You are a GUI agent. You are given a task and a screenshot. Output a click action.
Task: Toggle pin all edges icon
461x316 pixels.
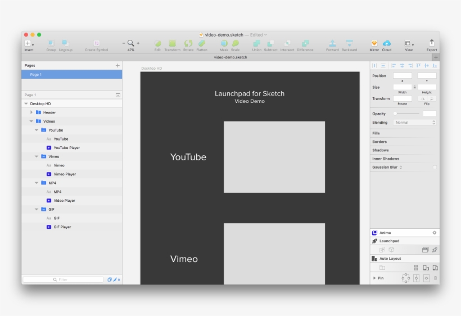pos(406,278)
